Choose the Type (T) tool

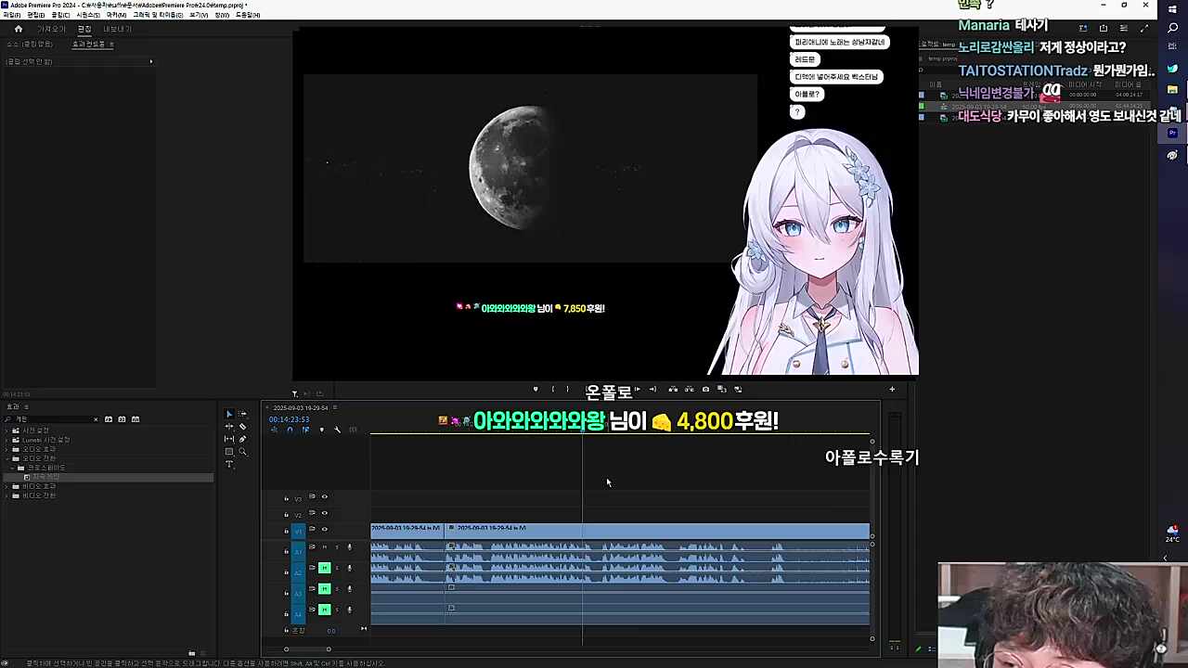tap(229, 464)
